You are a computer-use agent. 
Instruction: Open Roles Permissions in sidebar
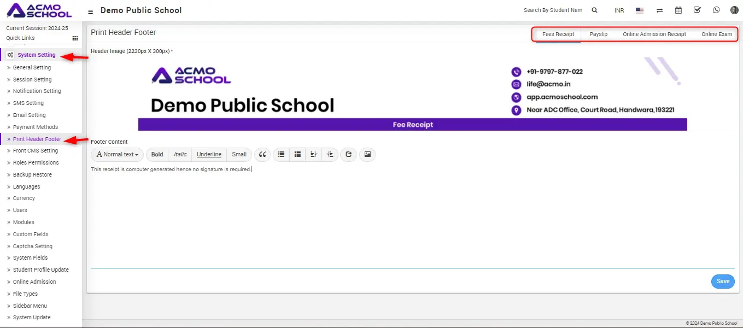pos(36,163)
